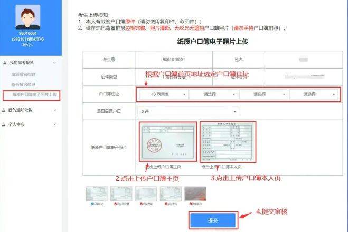Click the icon beside 我的通知公告

[x=5, y=110]
